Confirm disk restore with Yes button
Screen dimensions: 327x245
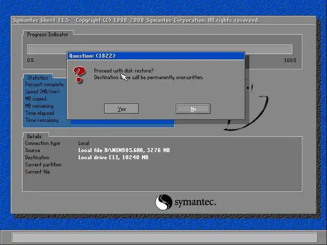[x=122, y=109]
